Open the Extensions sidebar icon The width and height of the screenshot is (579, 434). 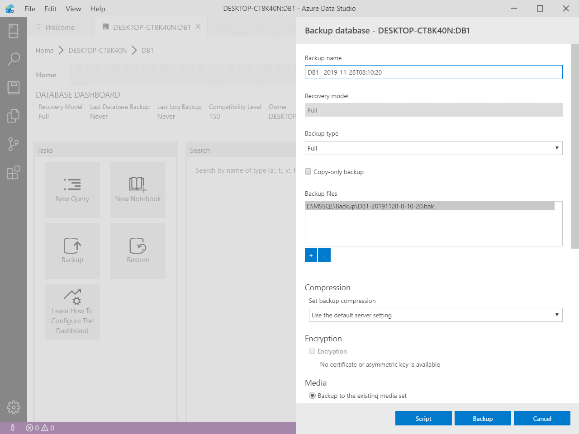[14, 172]
